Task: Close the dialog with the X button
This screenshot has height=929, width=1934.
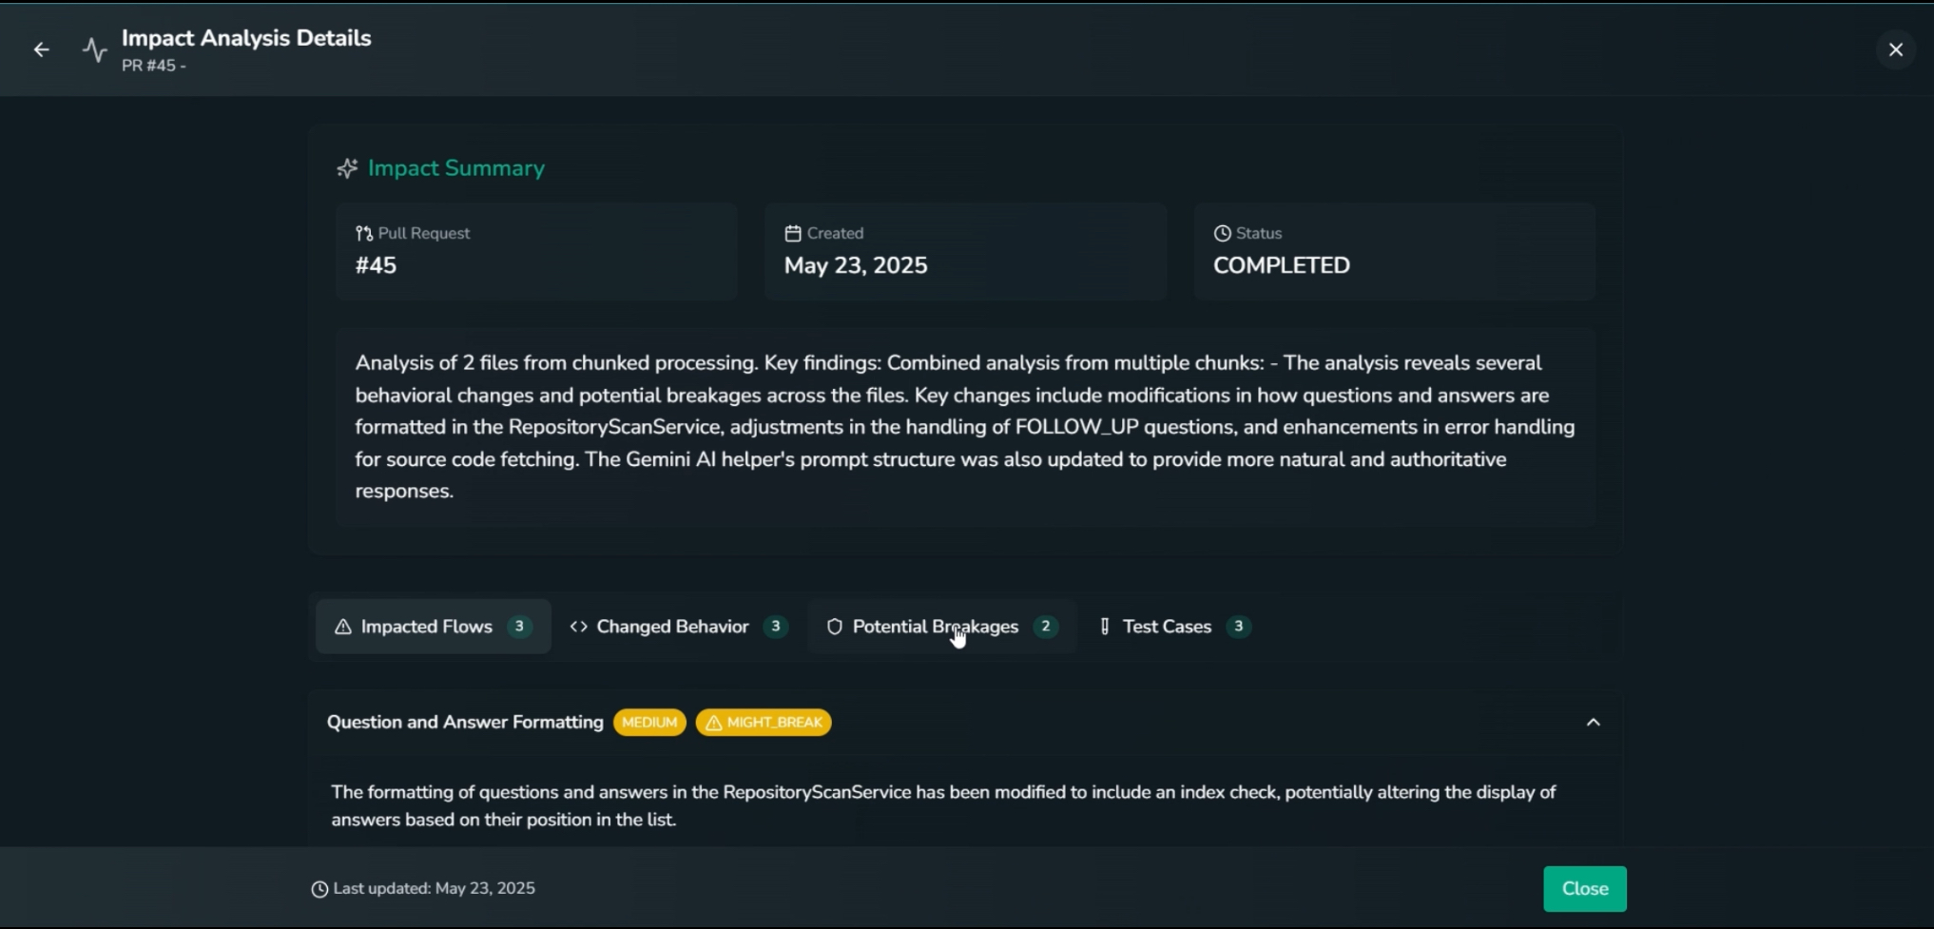Action: [1895, 49]
